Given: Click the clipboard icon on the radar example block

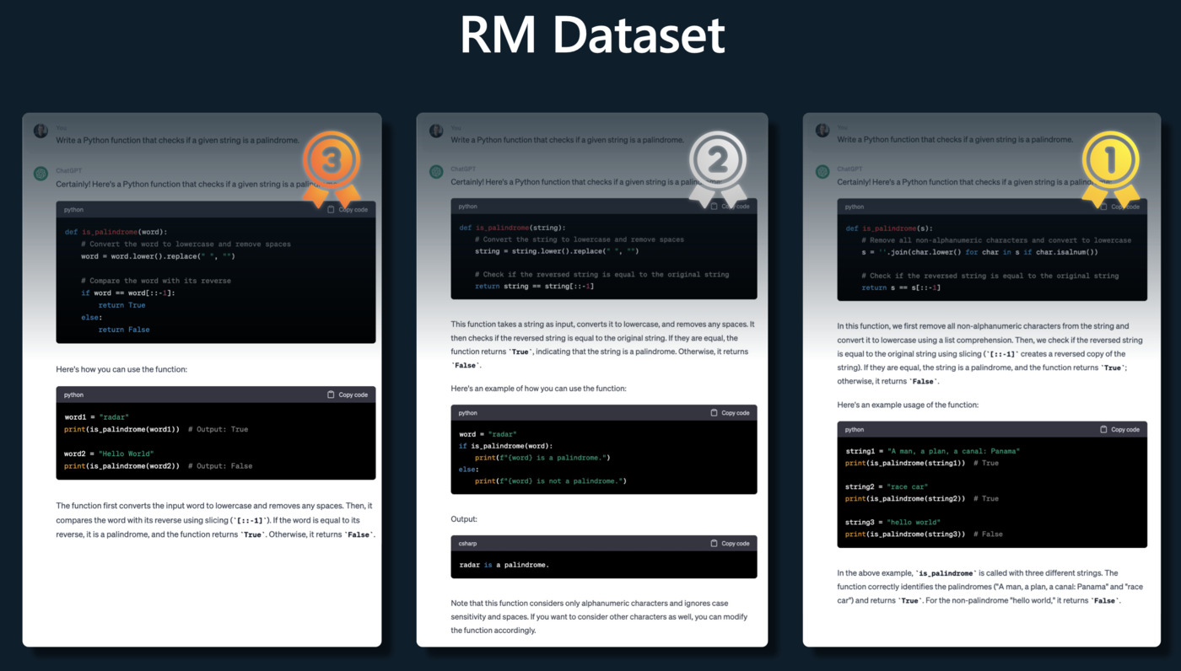Looking at the screenshot, I should [x=714, y=412].
